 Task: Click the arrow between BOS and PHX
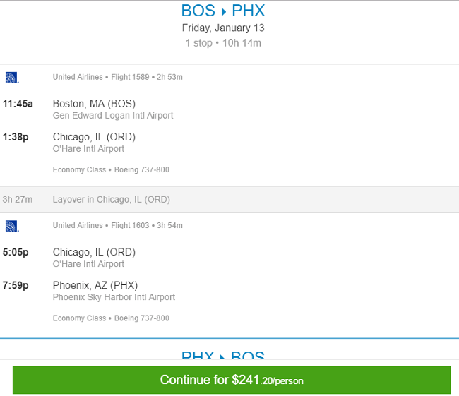224,12
